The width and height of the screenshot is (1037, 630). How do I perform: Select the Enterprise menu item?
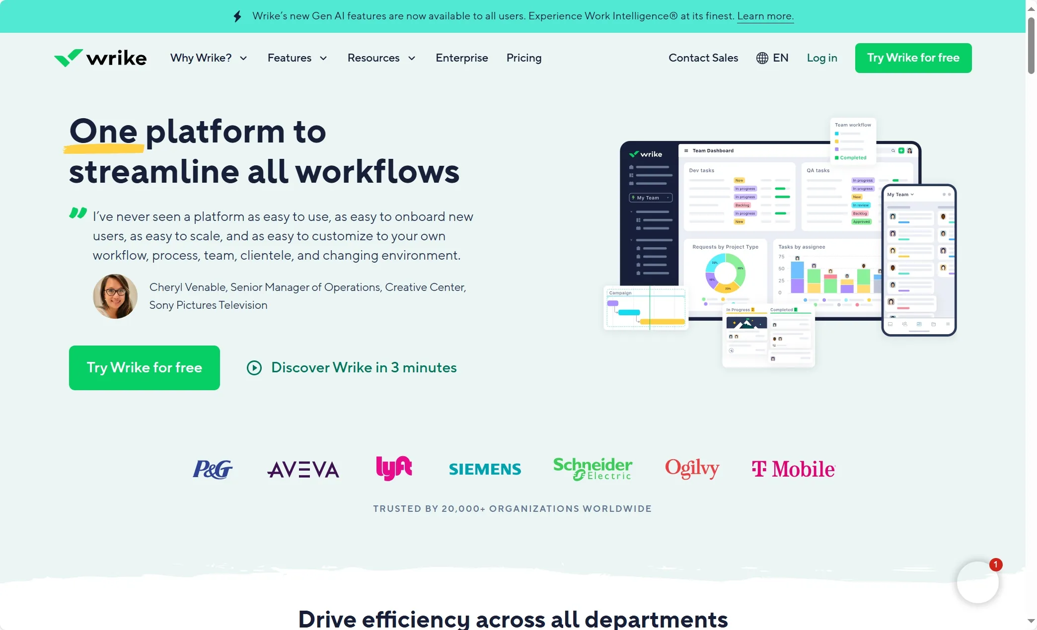pos(461,58)
